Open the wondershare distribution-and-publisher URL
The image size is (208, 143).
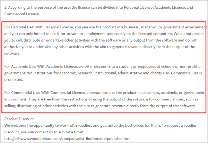click(68, 138)
